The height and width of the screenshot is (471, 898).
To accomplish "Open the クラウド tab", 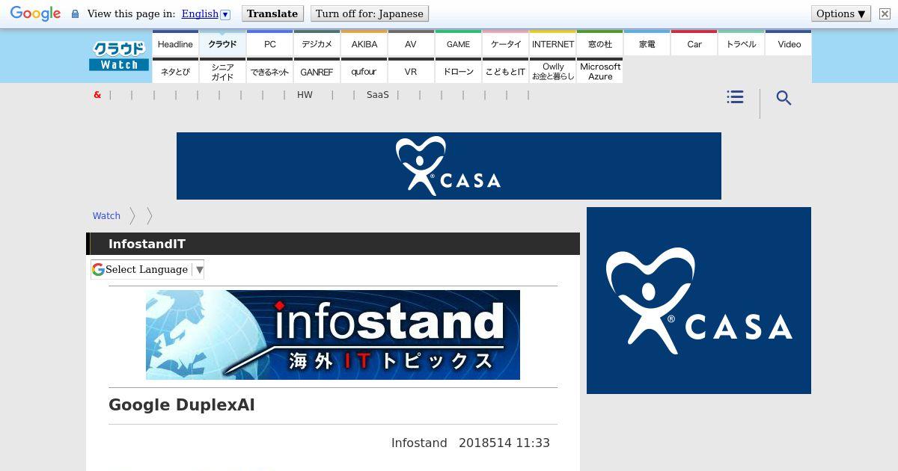I will tap(222, 44).
